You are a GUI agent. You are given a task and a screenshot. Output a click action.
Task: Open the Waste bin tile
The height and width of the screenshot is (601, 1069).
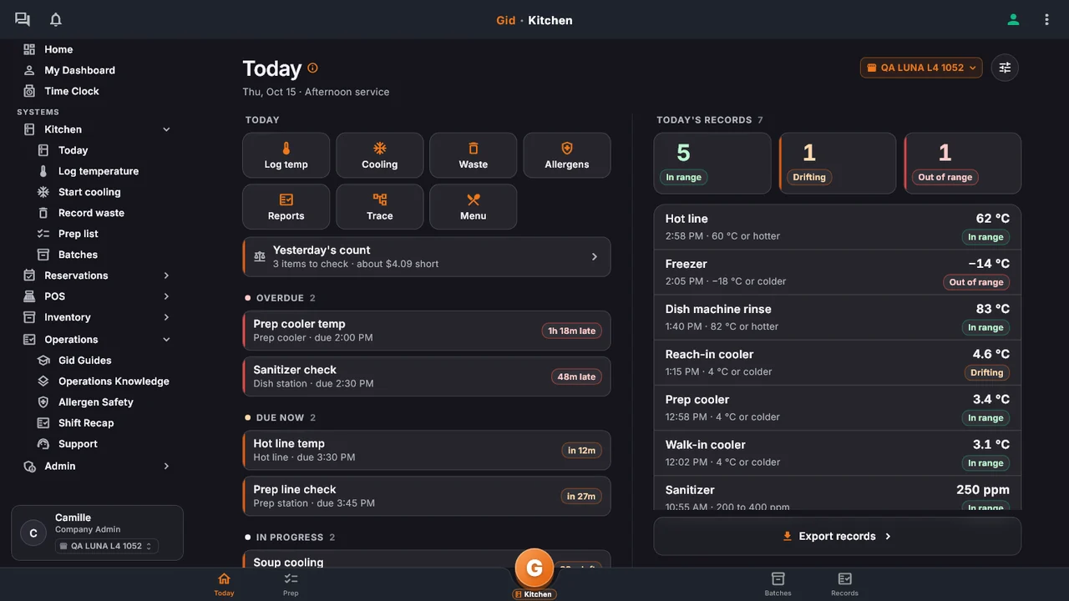point(473,155)
